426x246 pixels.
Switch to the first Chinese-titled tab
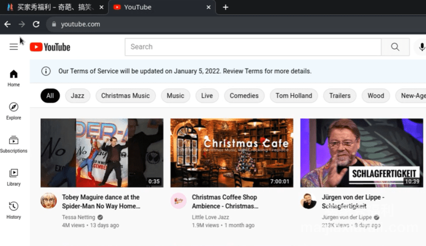(54, 7)
